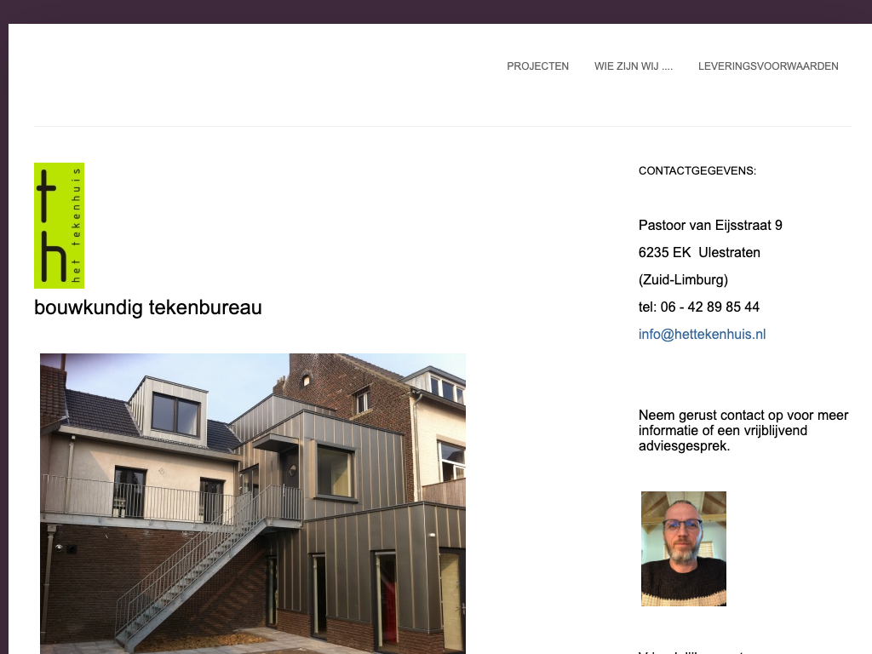The image size is (872, 654).
Task: Click the portrait photo of the man
Action: tap(684, 548)
